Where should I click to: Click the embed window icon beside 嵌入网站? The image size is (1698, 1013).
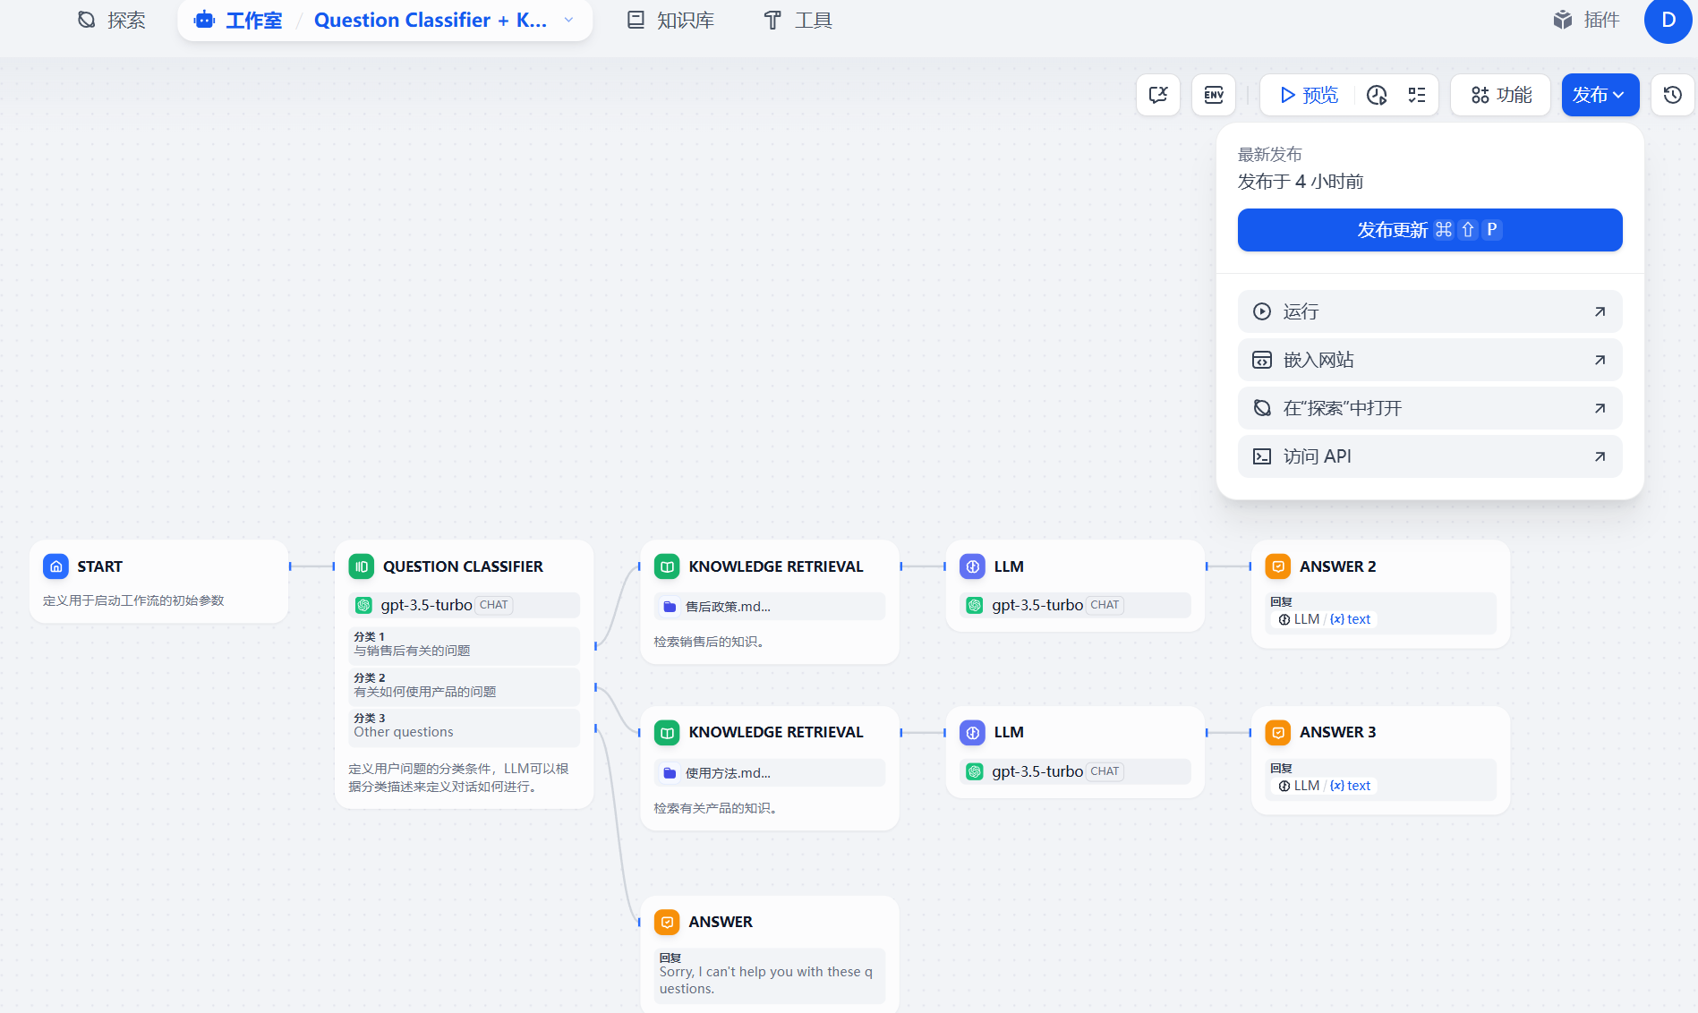1262,360
